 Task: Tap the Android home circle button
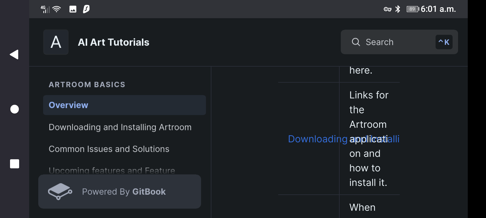(14, 109)
